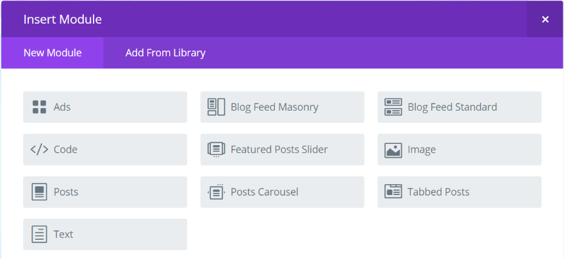Click the Posts module icon
This screenshot has height=259, width=564.
[39, 192]
